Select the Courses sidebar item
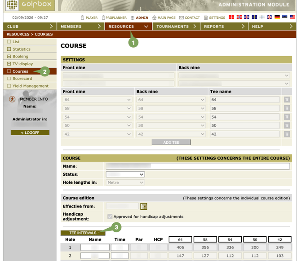The image size is (301, 261). tap(30, 71)
